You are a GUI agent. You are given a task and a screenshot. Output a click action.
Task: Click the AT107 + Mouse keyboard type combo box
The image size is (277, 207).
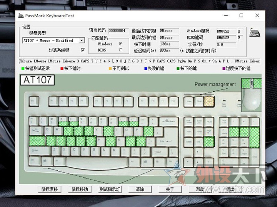click(50, 40)
